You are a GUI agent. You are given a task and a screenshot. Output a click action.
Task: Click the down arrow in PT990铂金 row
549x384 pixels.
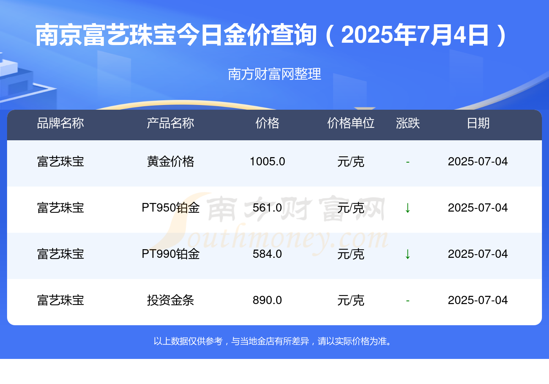pos(408,254)
